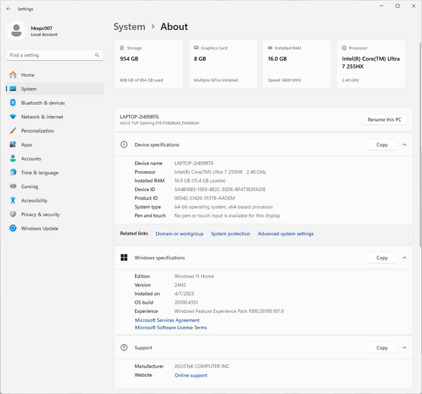Click the LAPTOP-2I499RT6 header name
The height and width of the screenshot is (394, 422).
coord(139,117)
